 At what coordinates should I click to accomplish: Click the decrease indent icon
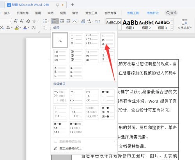click(x=62, y=21)
